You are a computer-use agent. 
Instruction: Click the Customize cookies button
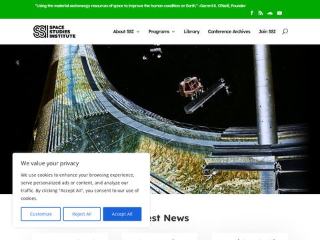41,214
